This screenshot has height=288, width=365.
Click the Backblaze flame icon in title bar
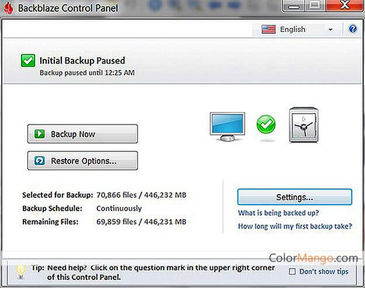[8, 8]
